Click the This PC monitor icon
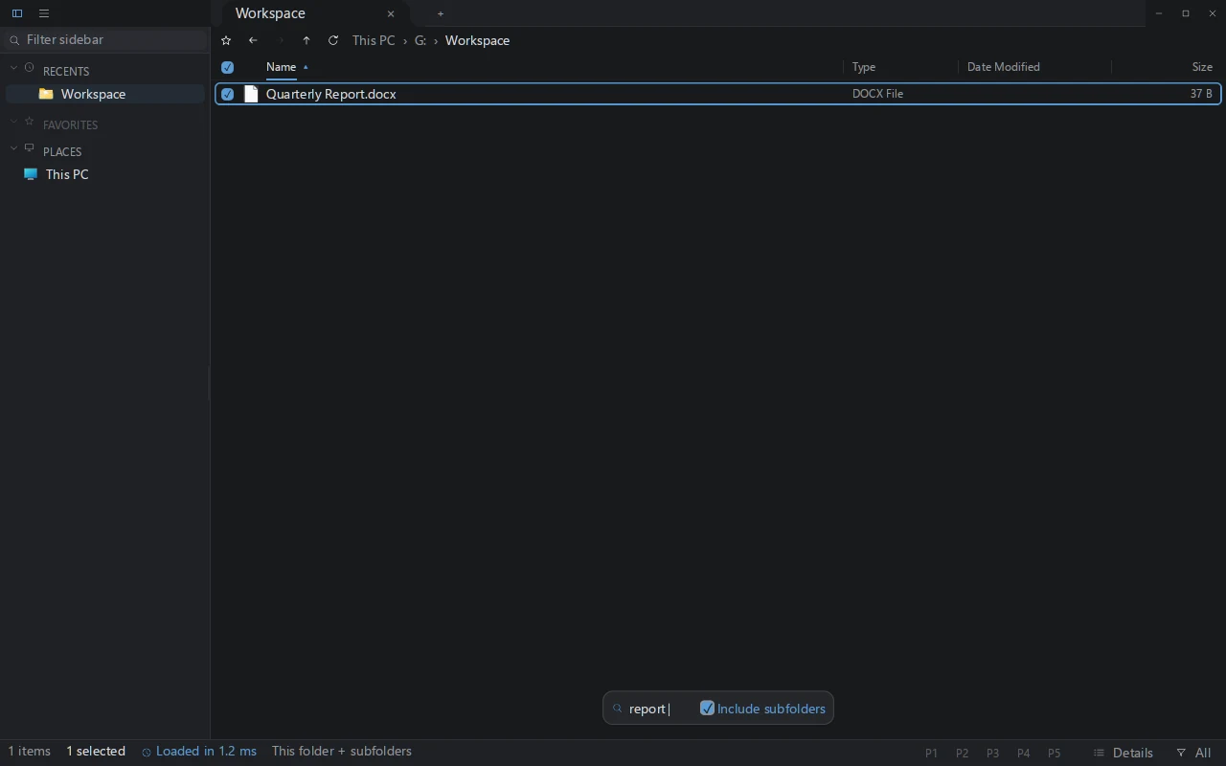1226x766 pixels. tap(31, 174)
